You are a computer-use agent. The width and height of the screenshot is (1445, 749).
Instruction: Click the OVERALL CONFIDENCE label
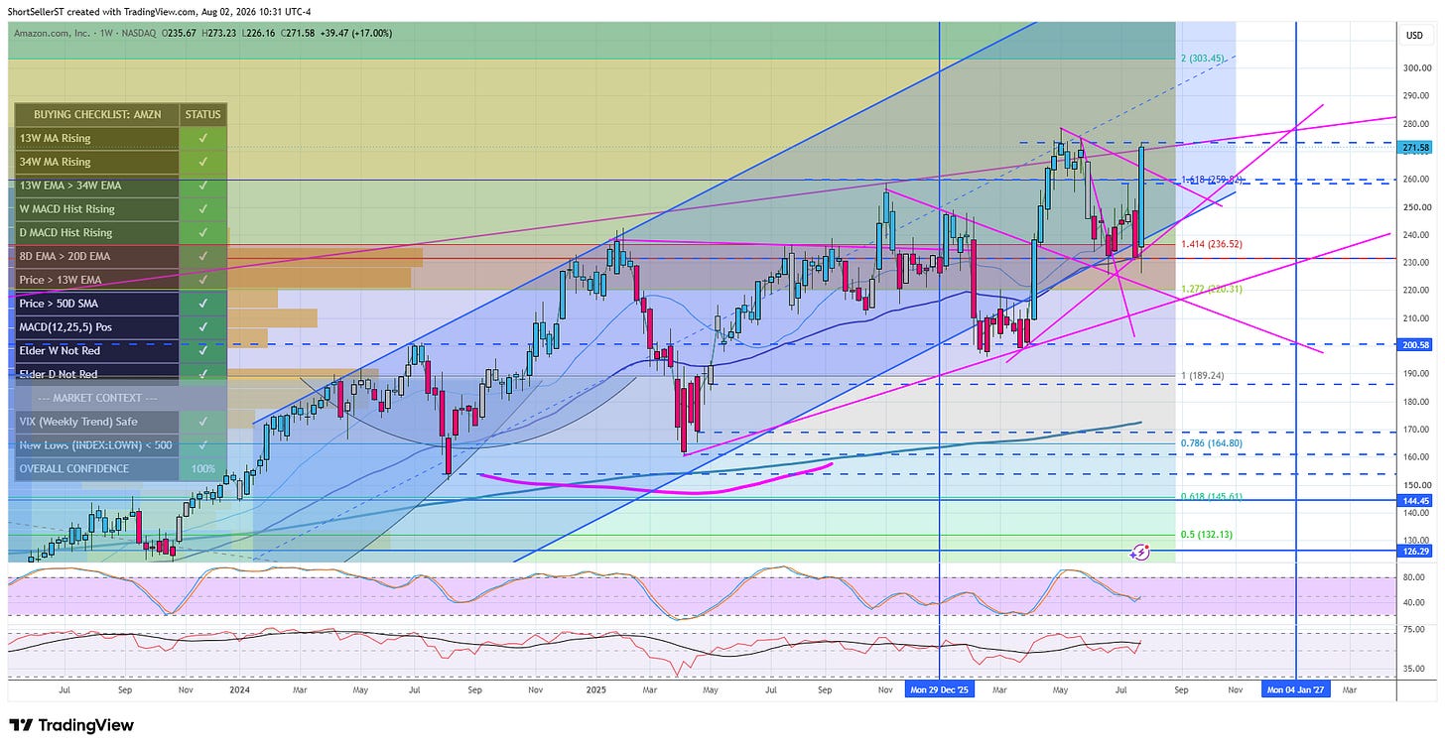(74, 468)
